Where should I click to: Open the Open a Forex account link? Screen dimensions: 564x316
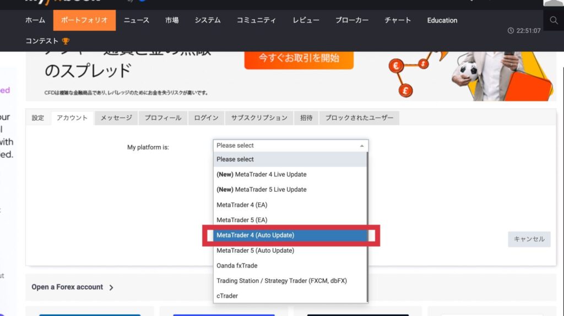(67, 287)
